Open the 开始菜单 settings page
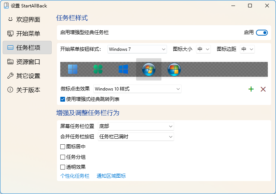276x194 pixels. pos(27,33)
